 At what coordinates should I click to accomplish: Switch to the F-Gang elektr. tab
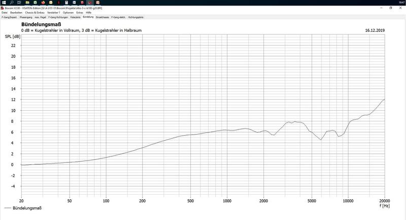point(118,17)
